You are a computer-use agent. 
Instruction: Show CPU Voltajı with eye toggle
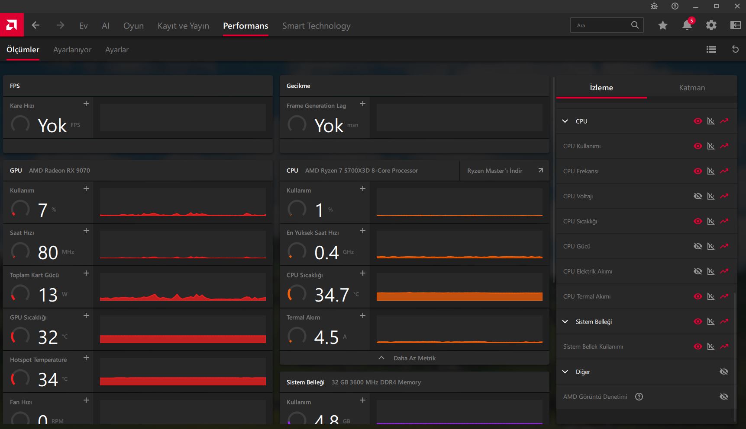pos(698,196)
